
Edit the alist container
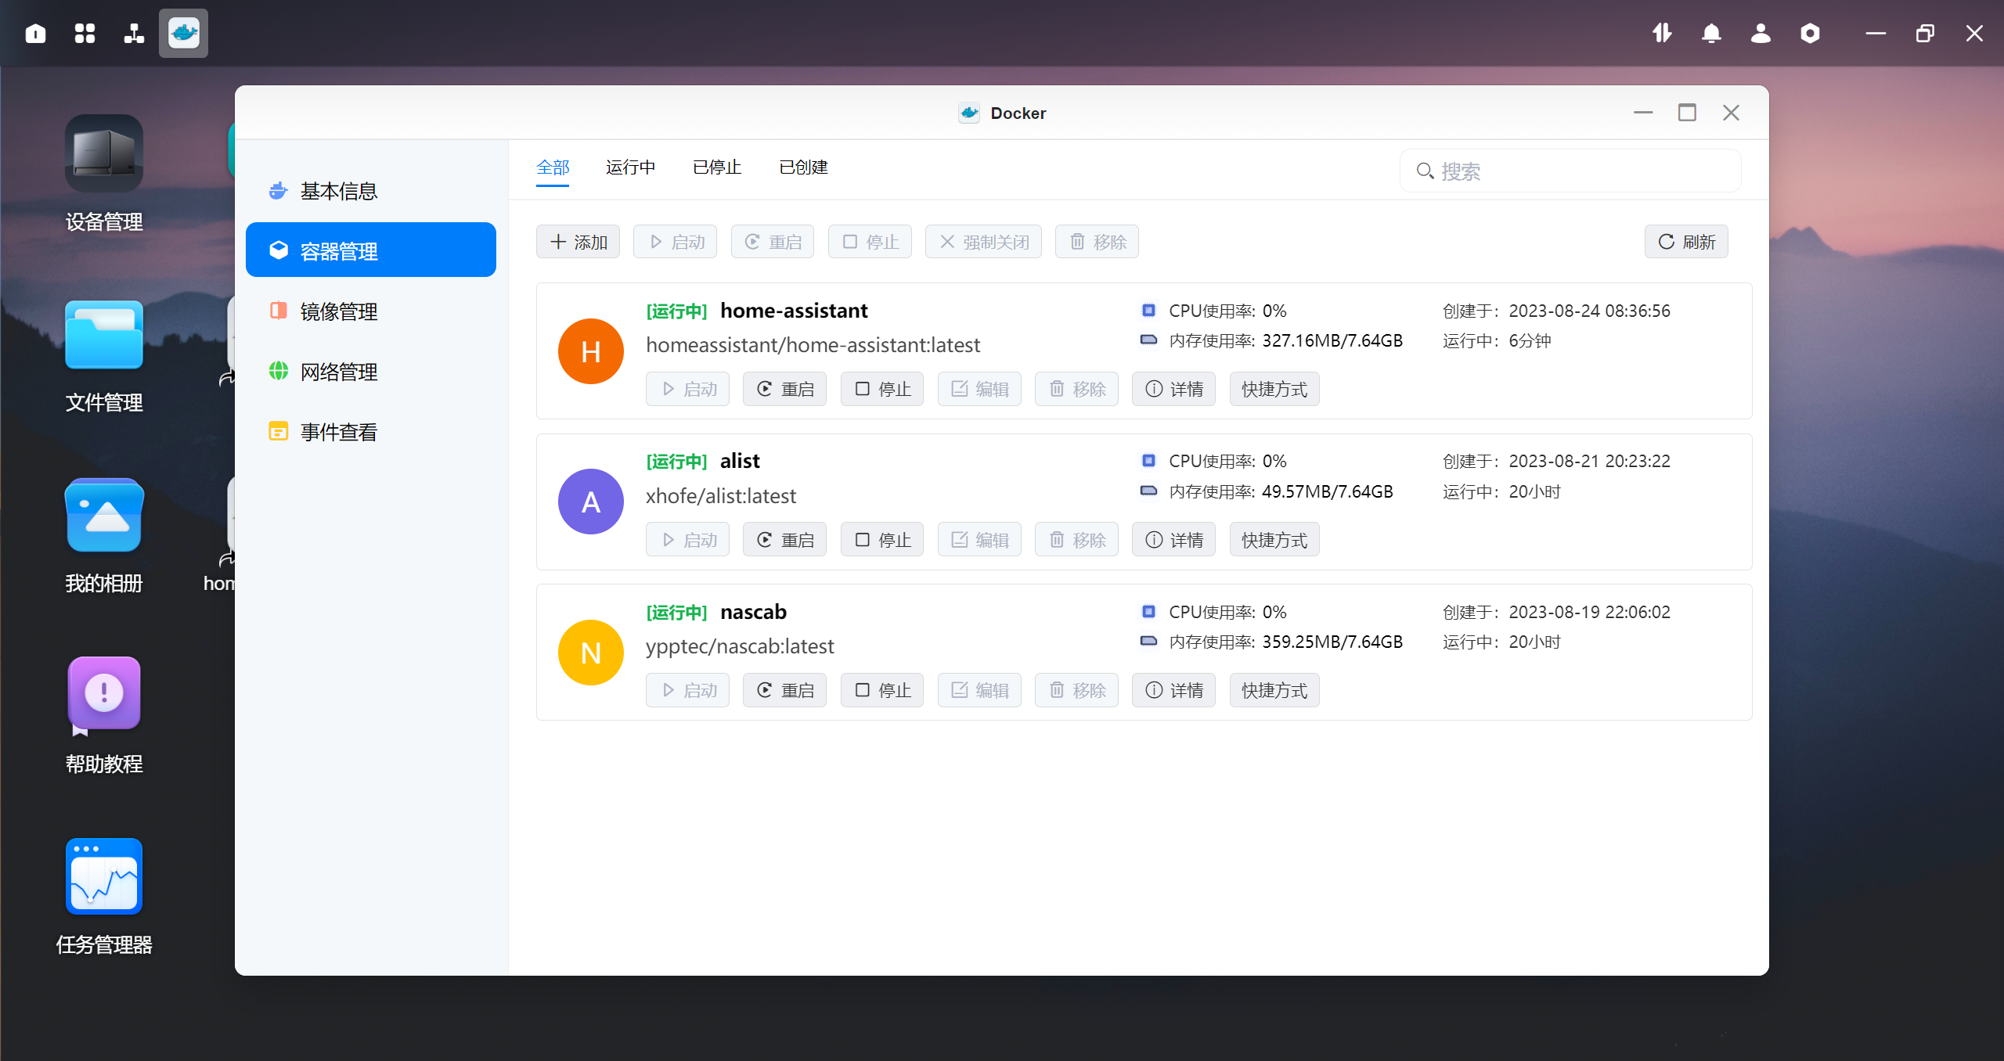[979, 540]
